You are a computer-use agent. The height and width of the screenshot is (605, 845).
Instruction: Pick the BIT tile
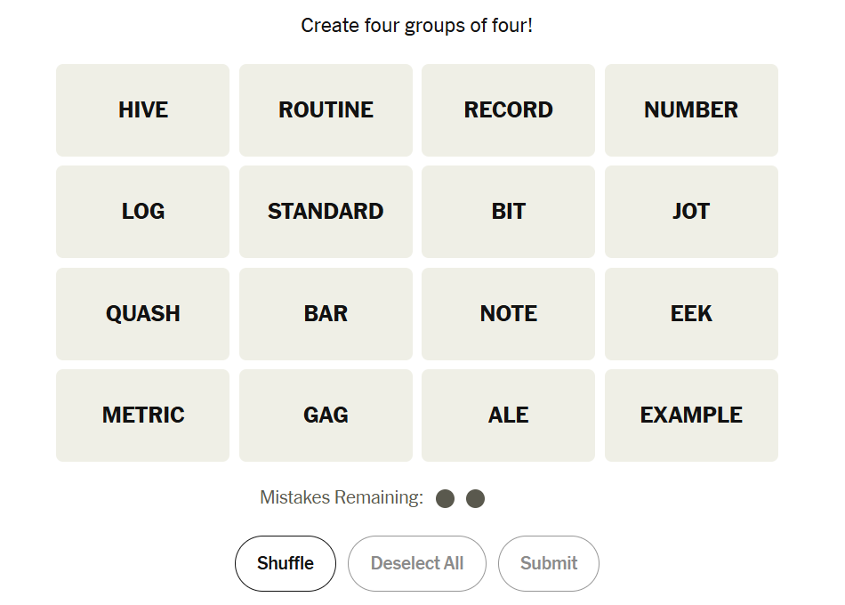click(508, 212)
